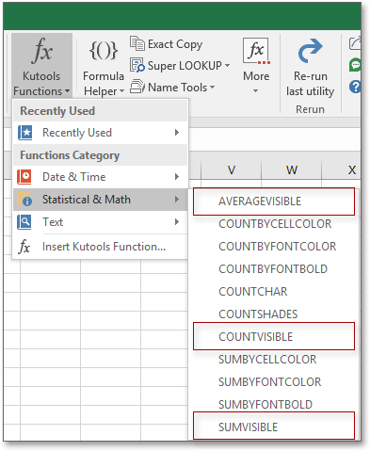
Task: Open the Text functions category
Action: coord(101,222)
